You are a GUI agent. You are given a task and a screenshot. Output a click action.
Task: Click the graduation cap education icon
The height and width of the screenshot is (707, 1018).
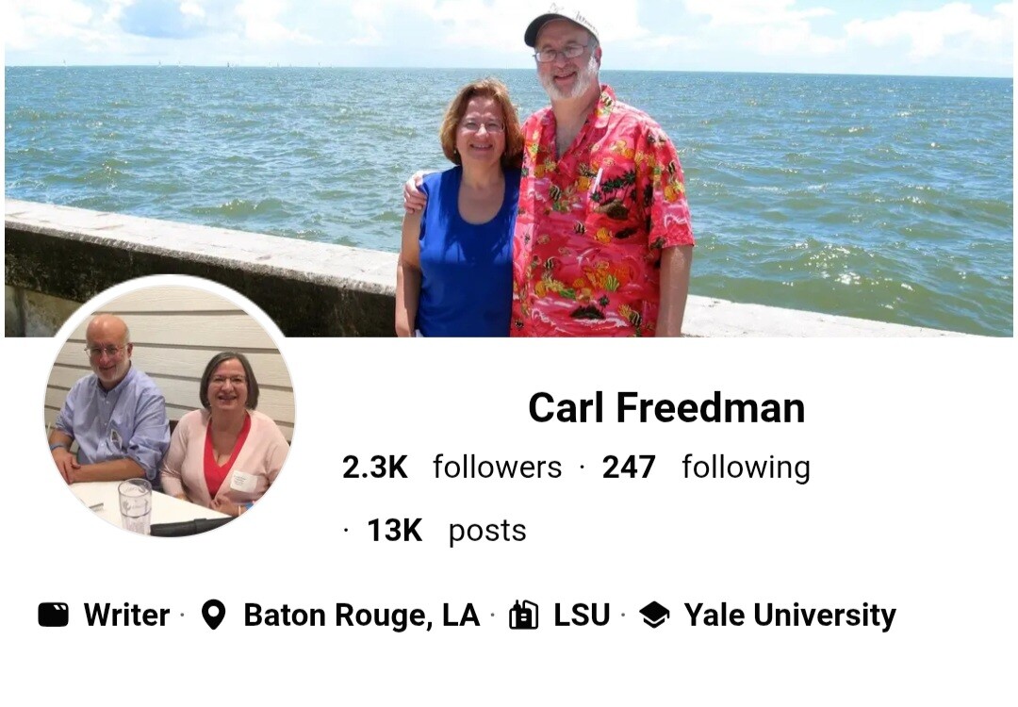pyautogui.click(x=654, y=615)
